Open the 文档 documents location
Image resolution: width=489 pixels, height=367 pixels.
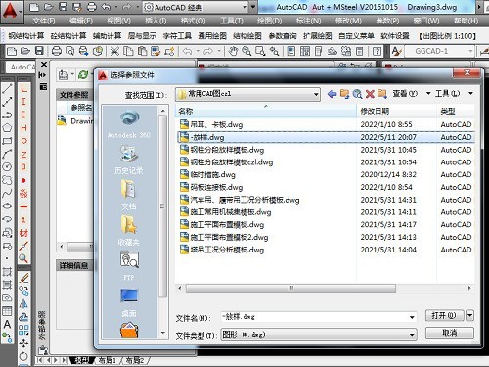click(x=129, y=196)
